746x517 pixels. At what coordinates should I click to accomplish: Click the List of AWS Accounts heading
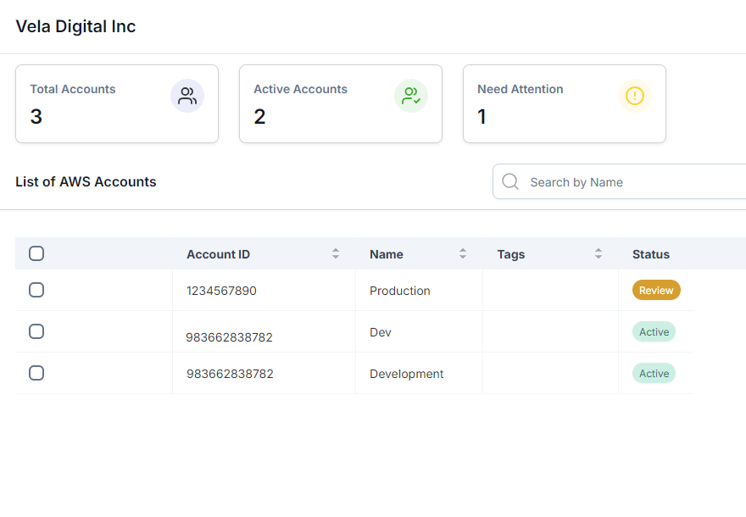tap(86, 181)
